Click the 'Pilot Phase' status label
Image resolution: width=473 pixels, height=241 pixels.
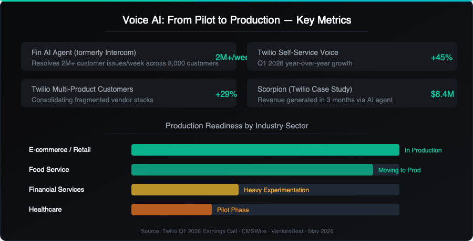tap(233, 210)
